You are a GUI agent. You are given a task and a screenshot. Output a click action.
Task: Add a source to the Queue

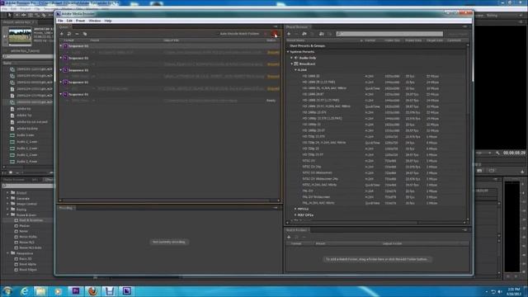62,34
